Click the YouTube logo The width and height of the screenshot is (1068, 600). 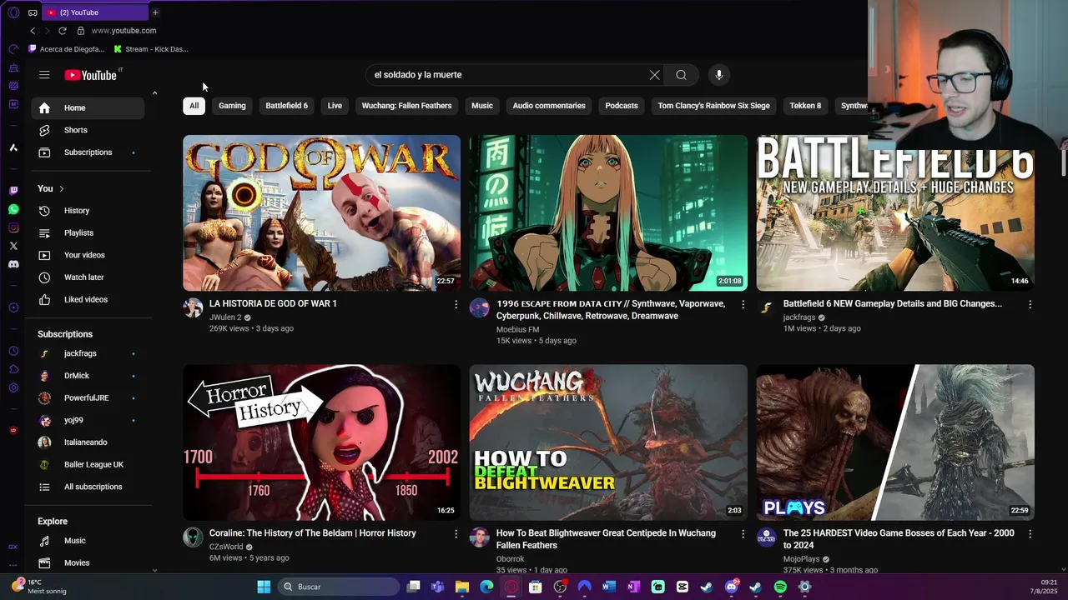90,75
